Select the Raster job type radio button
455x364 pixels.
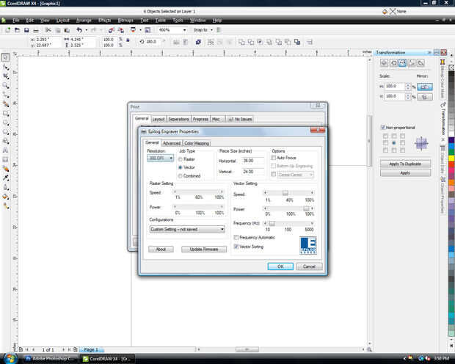181,159
